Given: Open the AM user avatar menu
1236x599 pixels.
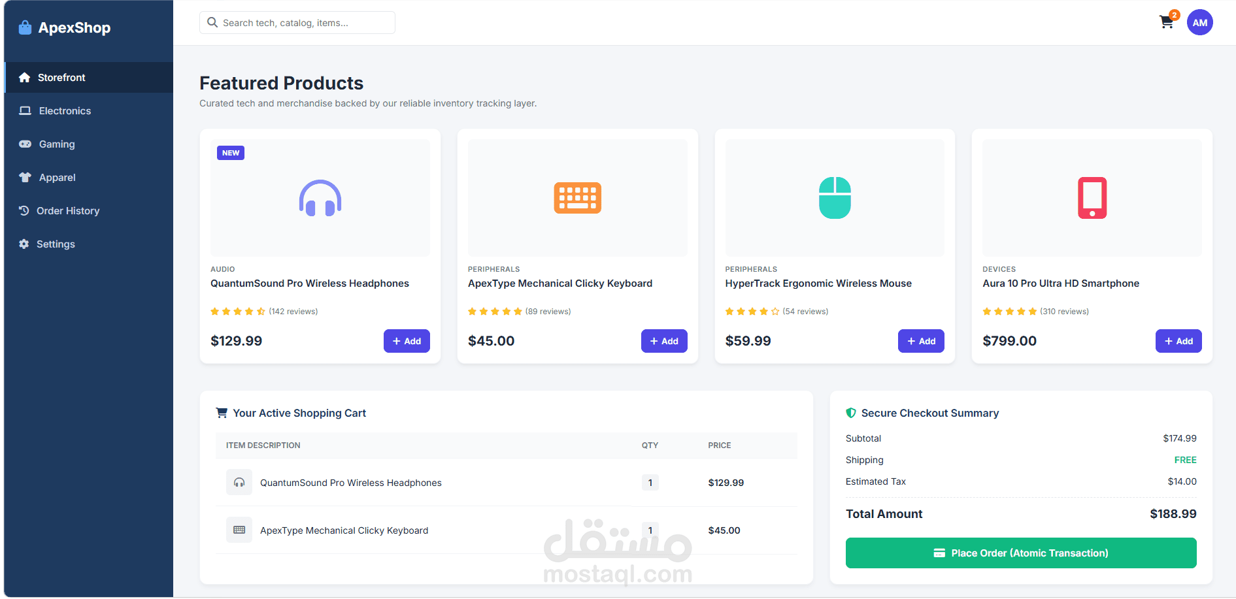Looking at the screenshot, I should pos(1199,22).
